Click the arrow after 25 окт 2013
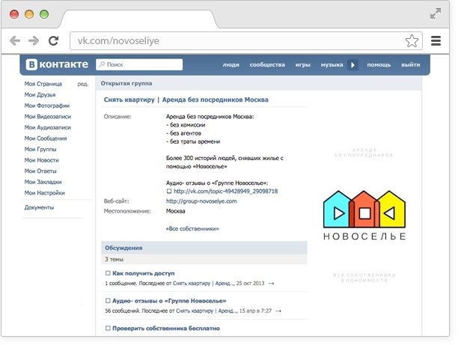The image size is (464, 345). [271, 284]
